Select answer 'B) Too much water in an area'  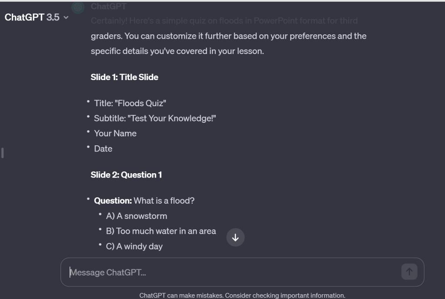point(161,231)
